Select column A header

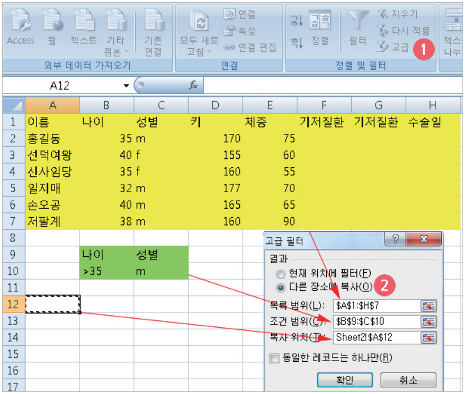[52, 105]
